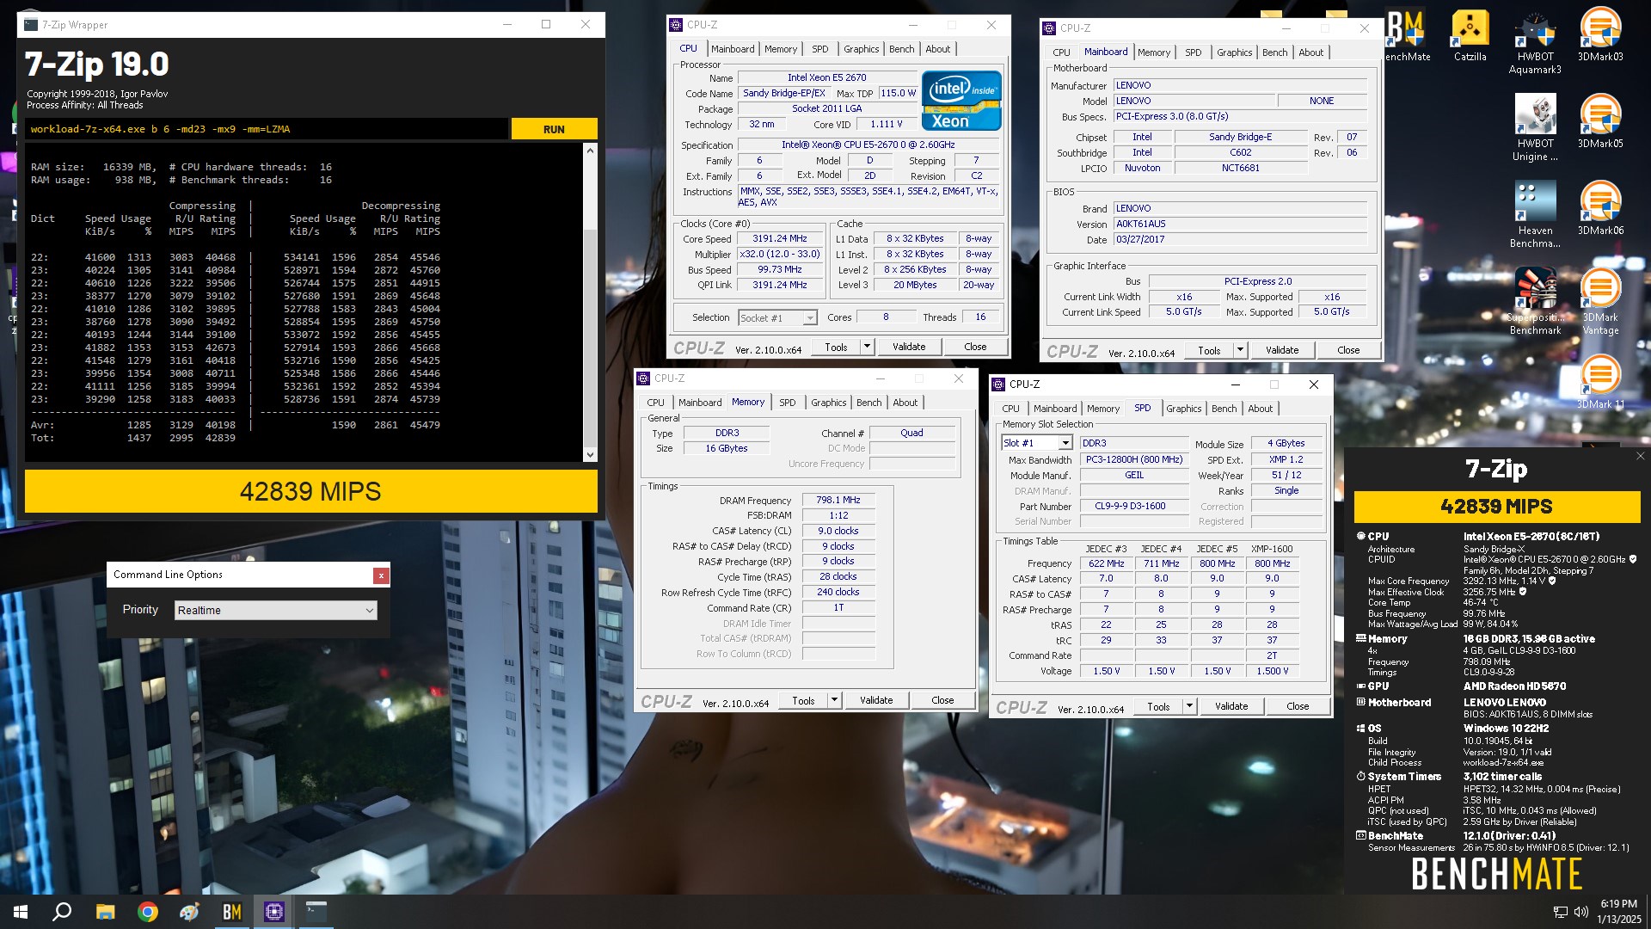
Task: Launch the 3DMark06 desktop shortcut
Action: coord(1600,209)
